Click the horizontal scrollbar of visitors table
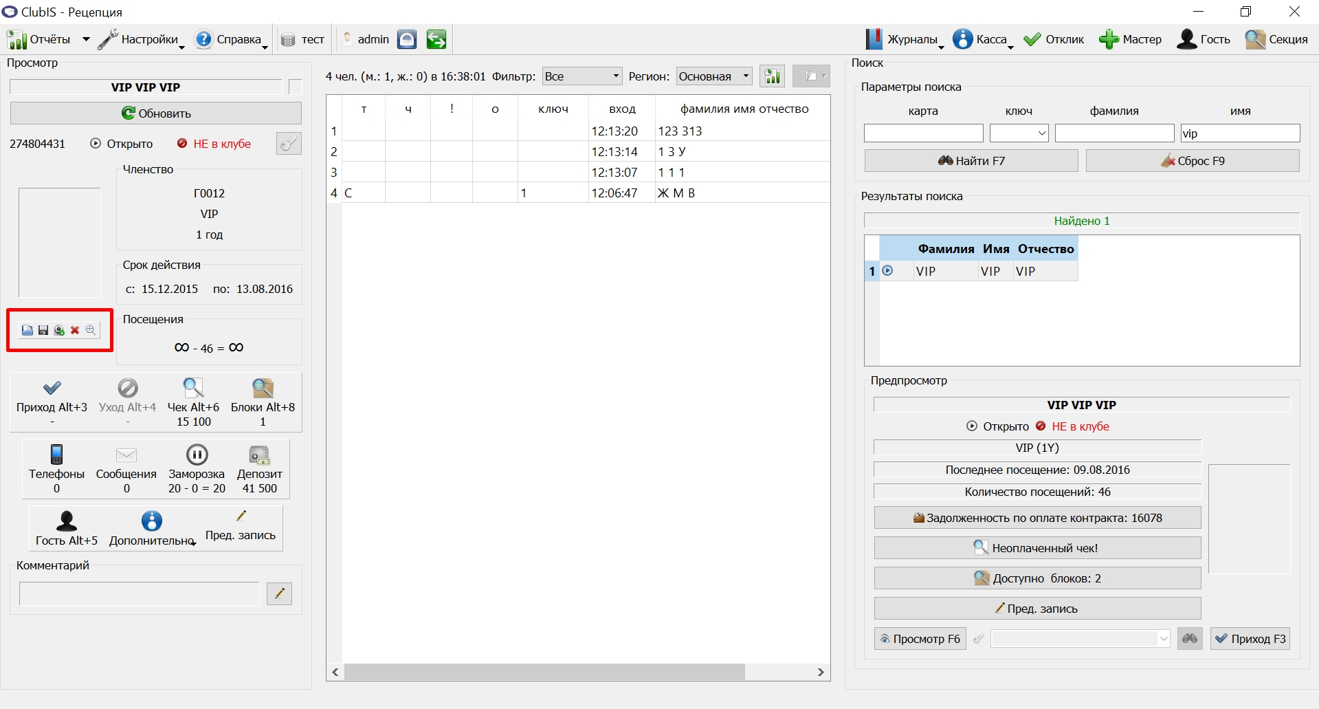 click(x=544, y=672)
